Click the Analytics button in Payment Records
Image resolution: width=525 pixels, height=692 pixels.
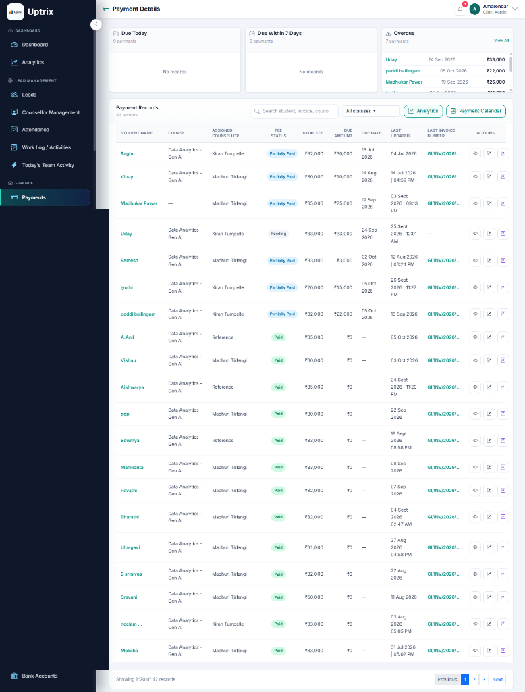[x=423, y=112]
